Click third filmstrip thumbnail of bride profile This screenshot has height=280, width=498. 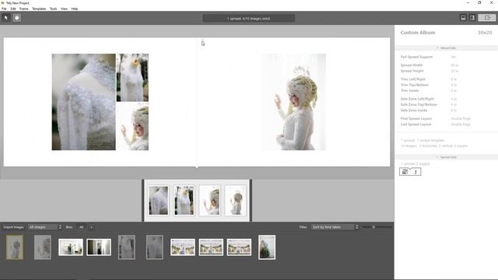pyautogui.click(x=209, y=201)
